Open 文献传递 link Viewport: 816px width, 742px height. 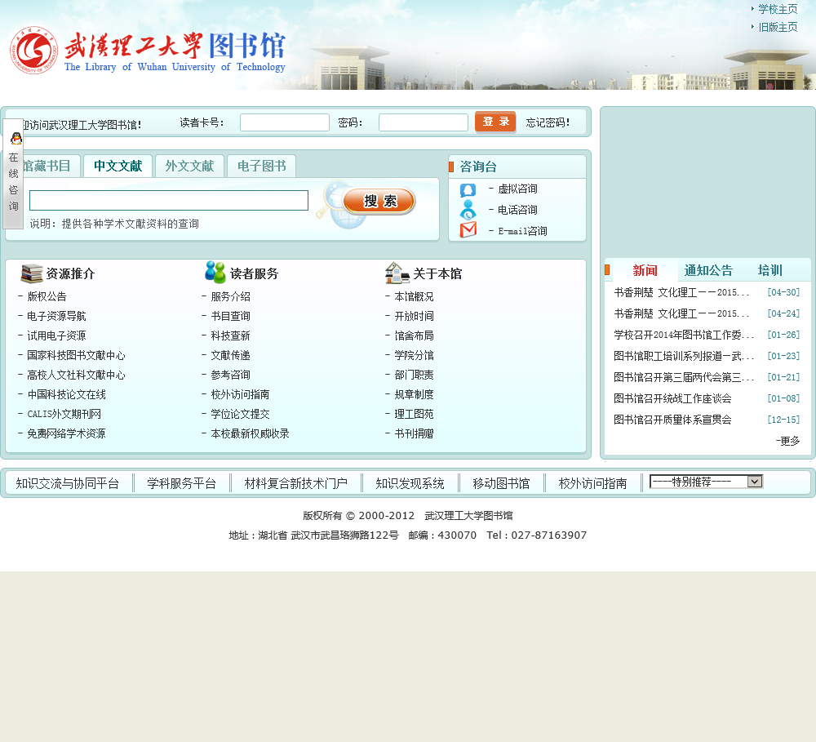pos(231,355)
